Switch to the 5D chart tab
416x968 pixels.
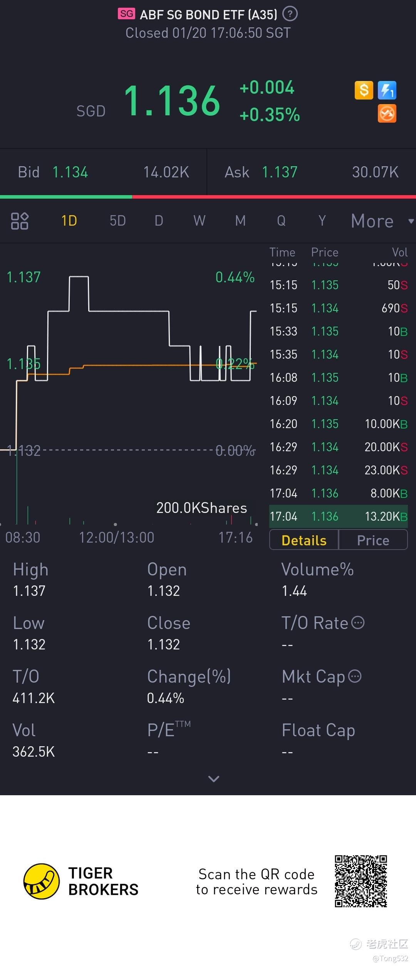[118, 221]
